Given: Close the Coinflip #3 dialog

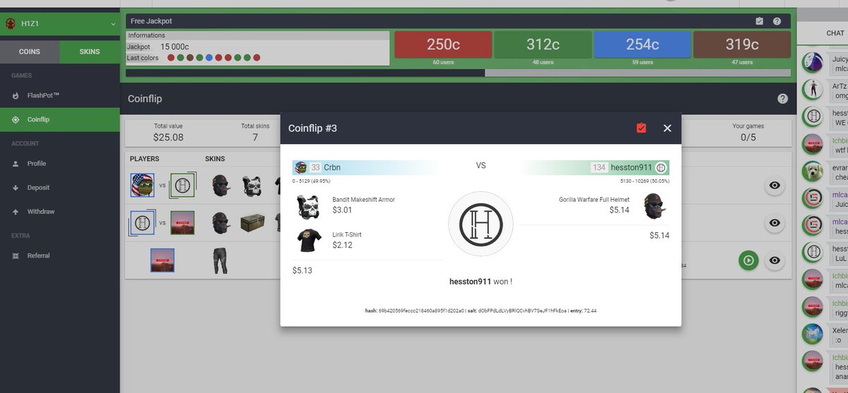Looking at the screenshot, I should point(667,128).
